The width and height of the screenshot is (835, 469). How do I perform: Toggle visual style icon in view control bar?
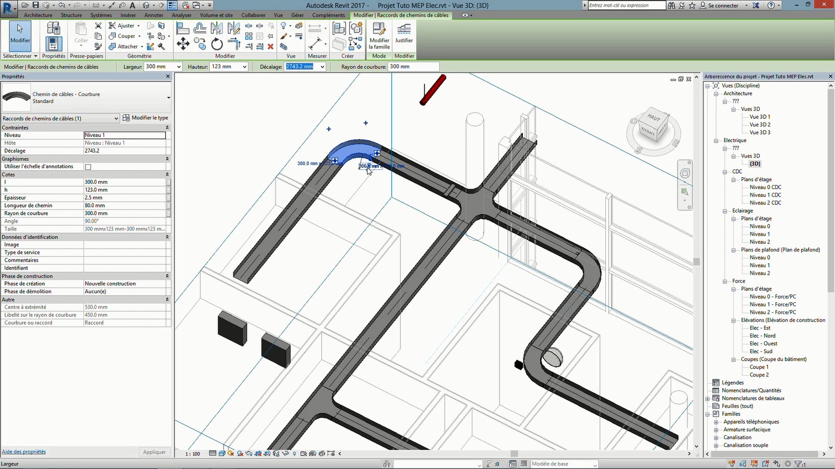click(222, 453)
